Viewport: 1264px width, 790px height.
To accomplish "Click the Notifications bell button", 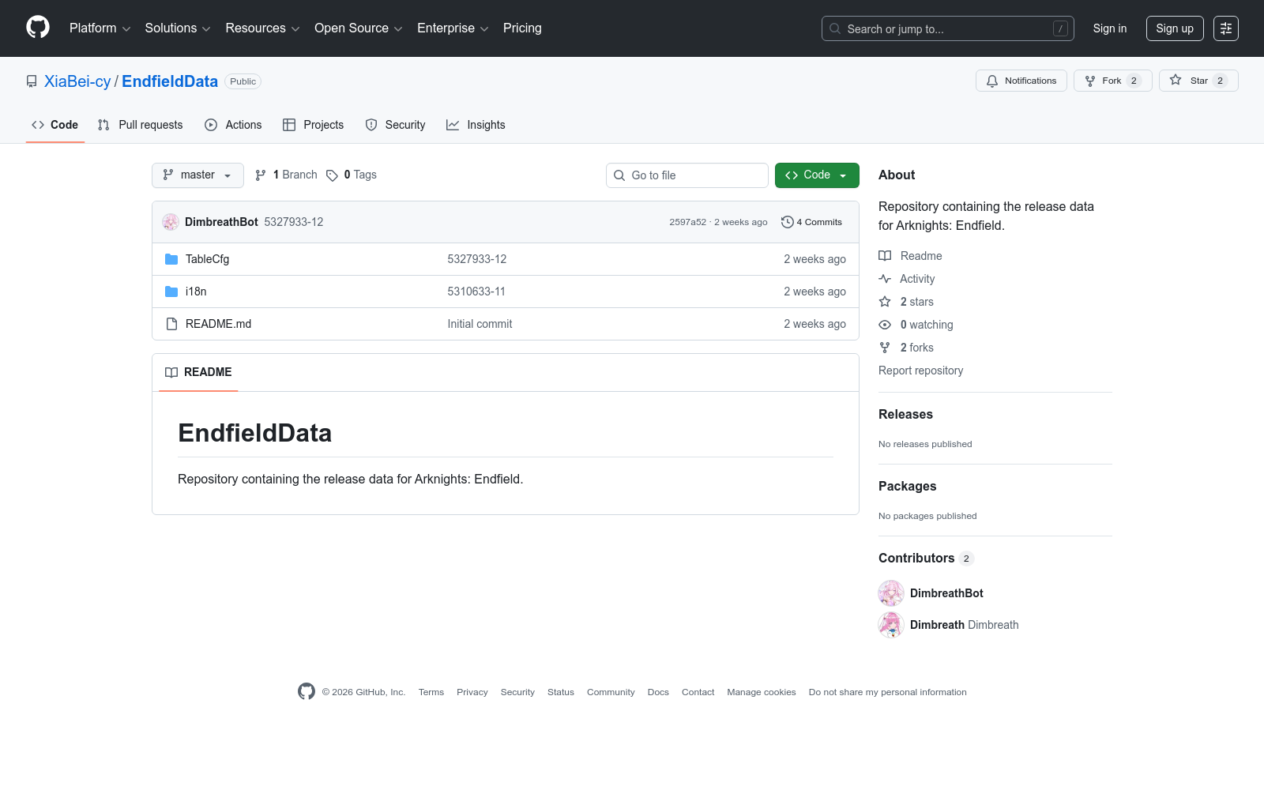I will (1021, 81).
